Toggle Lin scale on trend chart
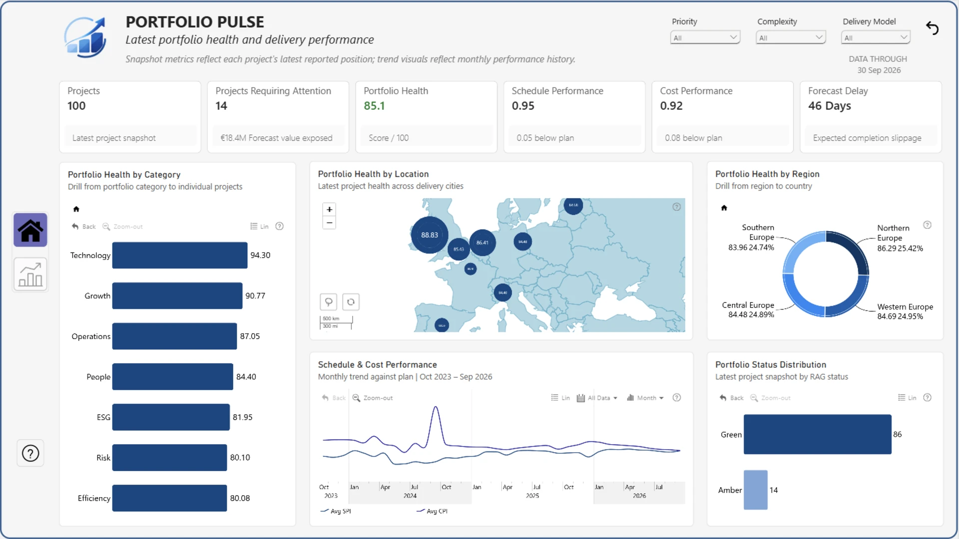Viewport: 959px width, 539px height. [x=560, y=398]
